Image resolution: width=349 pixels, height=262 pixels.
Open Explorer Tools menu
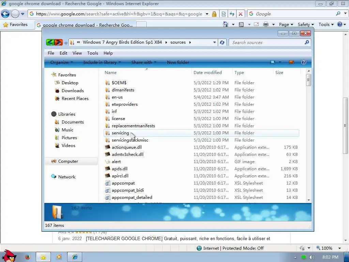93,53
